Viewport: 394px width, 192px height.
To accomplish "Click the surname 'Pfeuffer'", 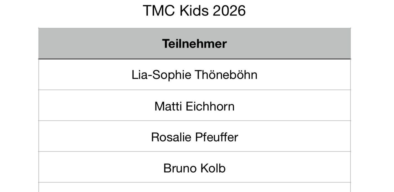I will tap(217, 137).
